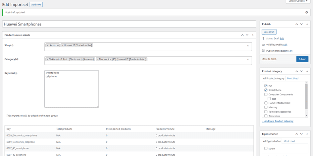Open the Screen Options dropdown
The width and height of the screenshot is (313, 156).
click(x=298, y=1)
